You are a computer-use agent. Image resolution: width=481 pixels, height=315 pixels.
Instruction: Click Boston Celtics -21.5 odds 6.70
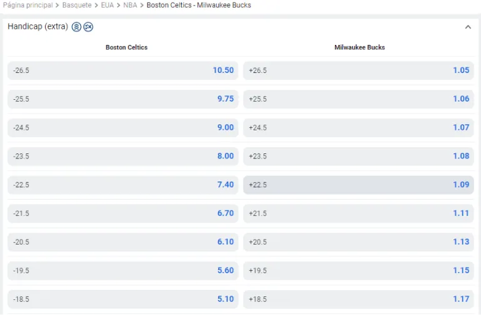tap(123, 213)
